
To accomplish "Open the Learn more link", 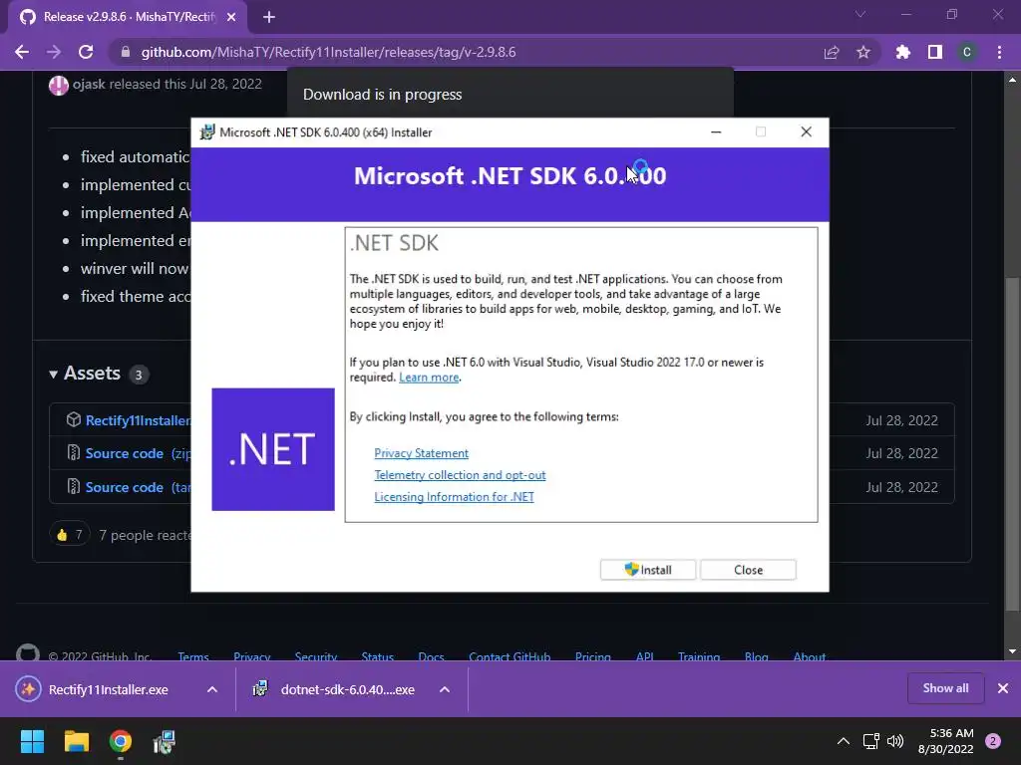I will 429,378.
